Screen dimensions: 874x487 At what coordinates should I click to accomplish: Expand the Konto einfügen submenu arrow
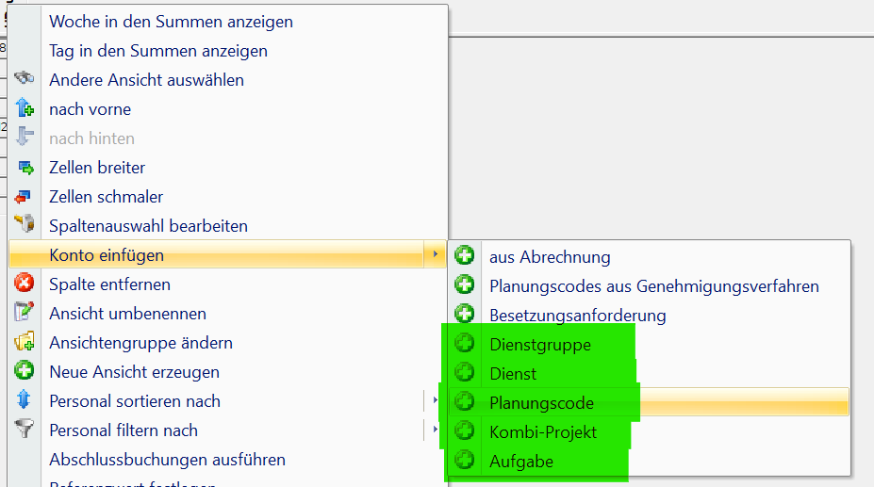point(434,254)
